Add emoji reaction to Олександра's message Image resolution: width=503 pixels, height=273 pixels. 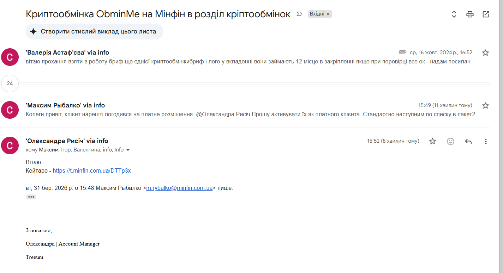click(x=450, y=141)
